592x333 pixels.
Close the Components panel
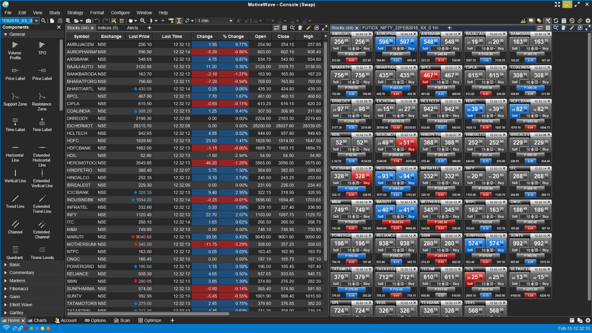click(x=59, y=27)
